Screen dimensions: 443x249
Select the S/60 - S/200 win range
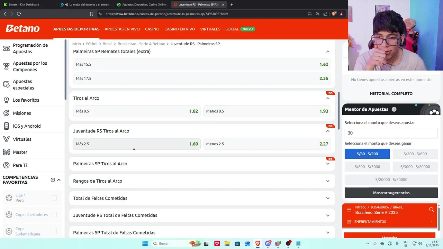(367, 154)
